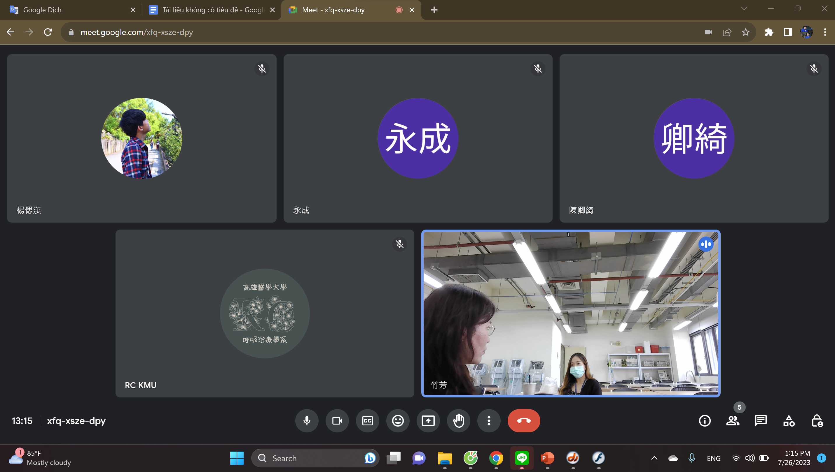Close the Tài liệu không có tiêu đề tab

pyautogui.click(x=272, y=10)
